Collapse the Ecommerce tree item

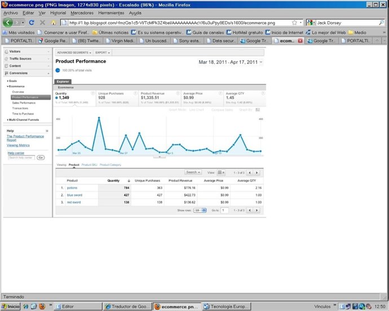(x=16, y=87)
